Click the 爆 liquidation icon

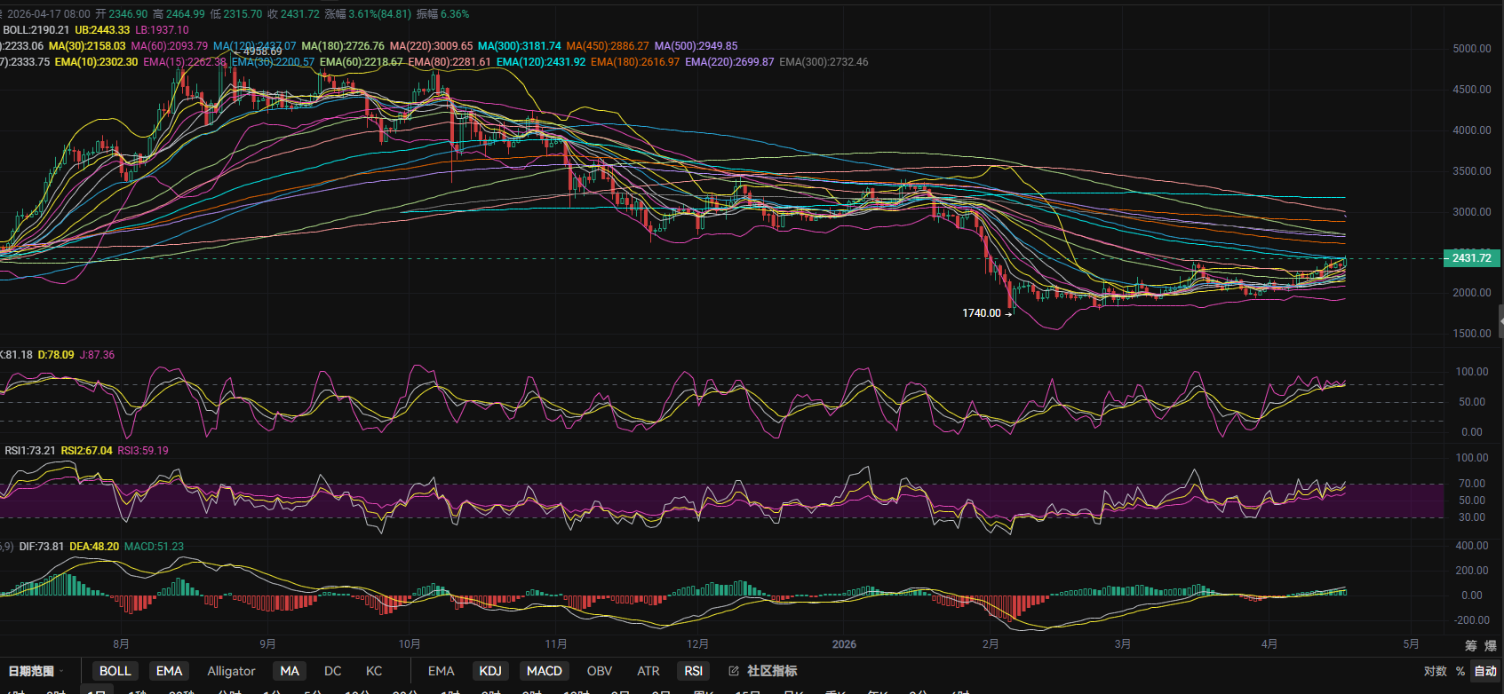tap(1490, 645)
